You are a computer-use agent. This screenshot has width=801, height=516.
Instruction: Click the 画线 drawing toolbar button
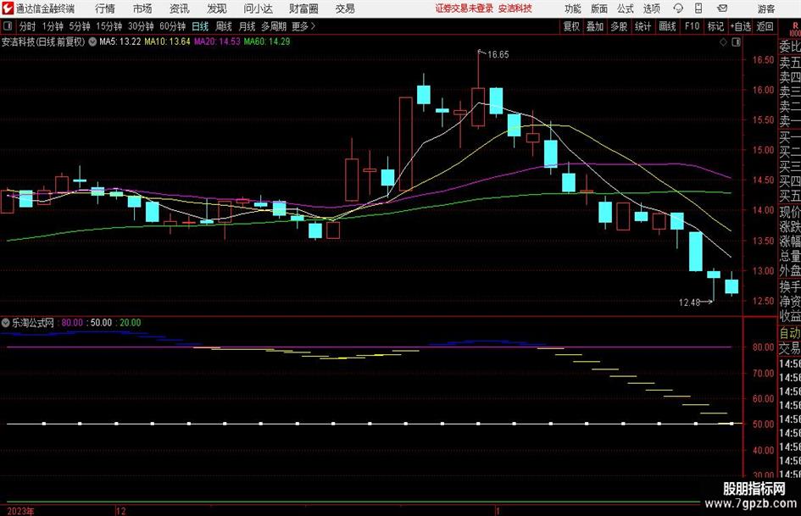(x=667, y=26)
